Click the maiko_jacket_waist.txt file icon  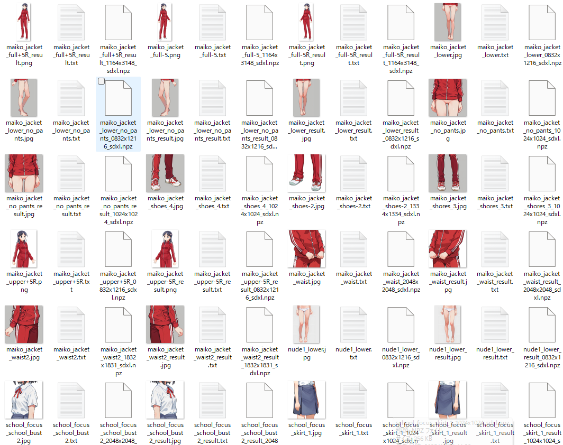[353, 249]
